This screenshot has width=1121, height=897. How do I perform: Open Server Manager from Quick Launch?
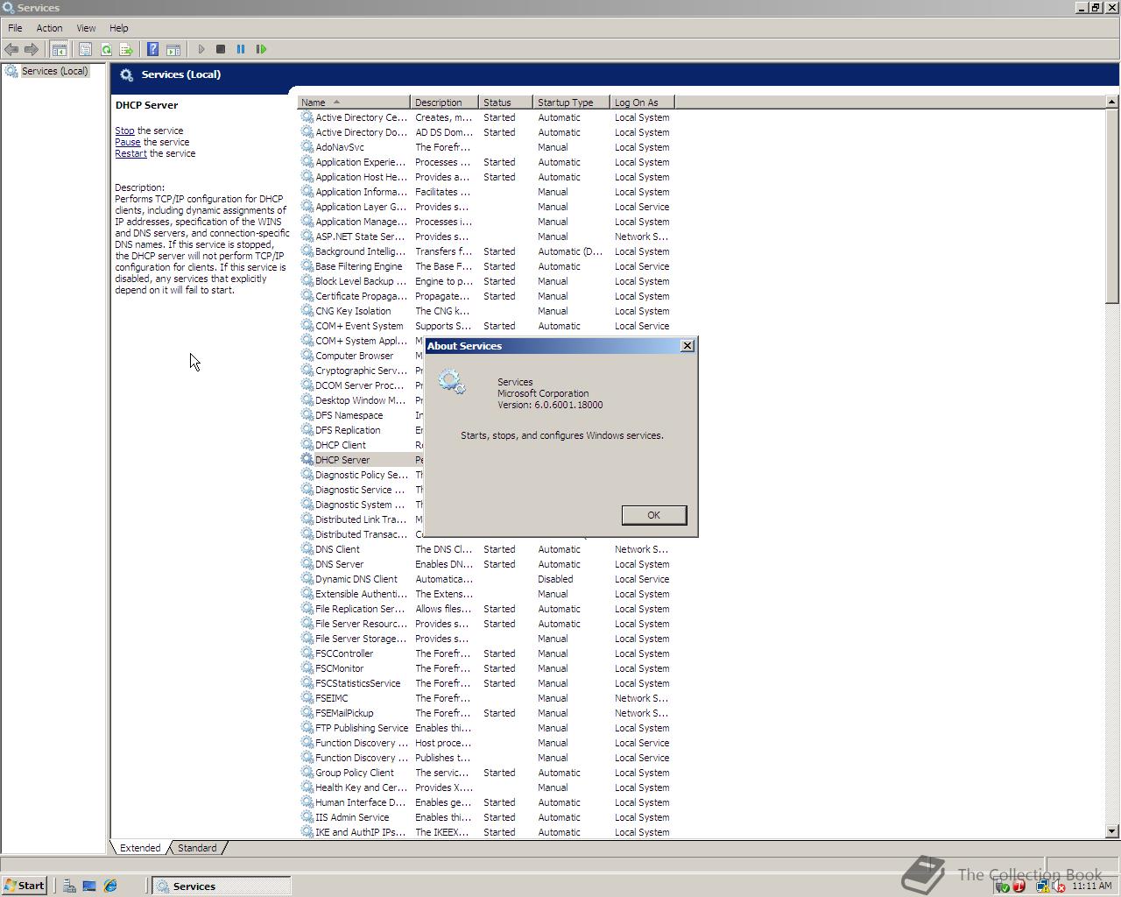[x=68, y=886]
